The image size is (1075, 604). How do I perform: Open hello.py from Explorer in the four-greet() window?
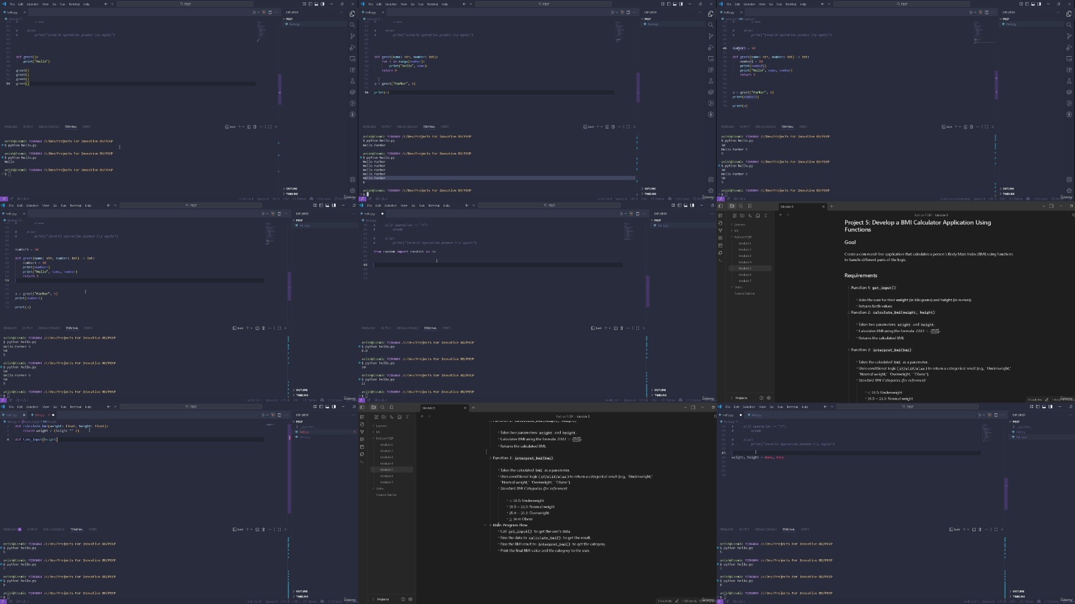(x=294, y=24)
